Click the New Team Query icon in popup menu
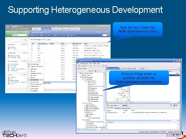The height and width of the screenshot is (139, 186). [x=28, y=64]
